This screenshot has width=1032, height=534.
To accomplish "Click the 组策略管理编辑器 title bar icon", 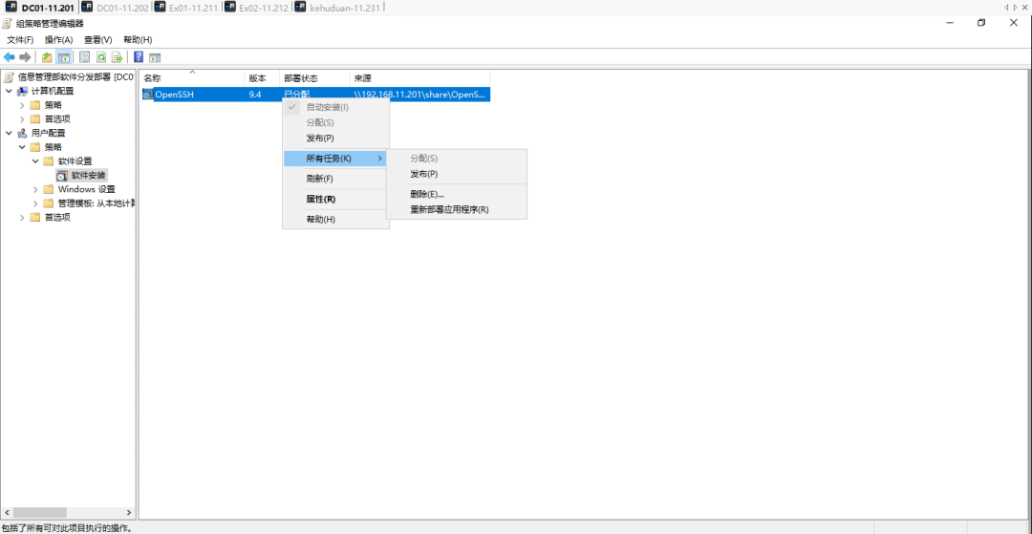I will click(7, 23).
